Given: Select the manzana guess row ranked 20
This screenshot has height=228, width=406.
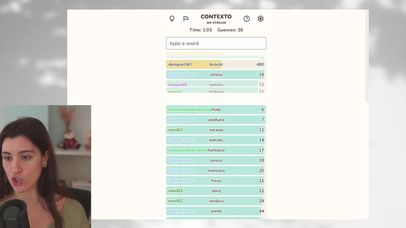Looking at the screenshot, I should point(216,170).
